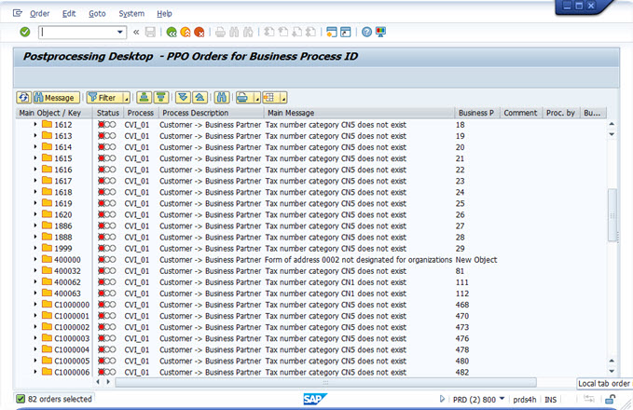Click the Business P column header
This screenshot has width=633, height=410.
point(477,113)
